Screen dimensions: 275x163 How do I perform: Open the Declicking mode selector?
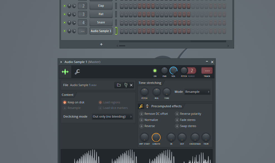pyautogui.click(x=112, y=116)
